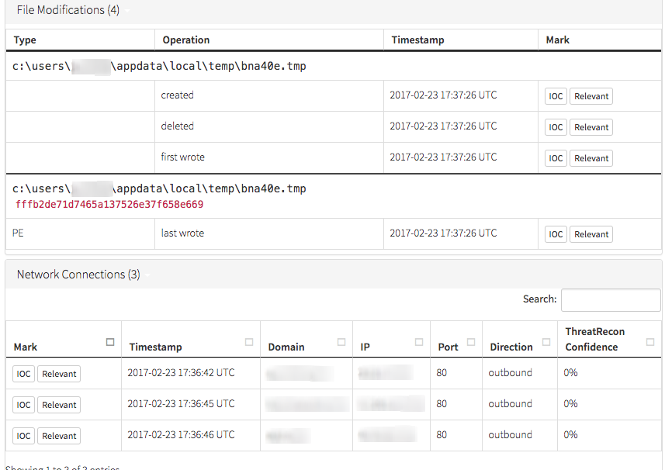The image size is (665, 470).
Task: Click the sort icon in Timestamp network column
Action: click(x=249, y=342)
